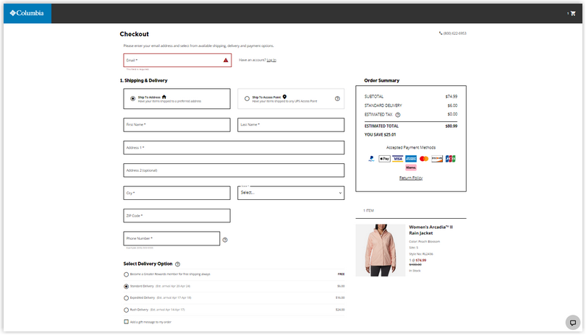Click the phone number help icon
This screenshot has width=586, height=335.
coord(225,240)
